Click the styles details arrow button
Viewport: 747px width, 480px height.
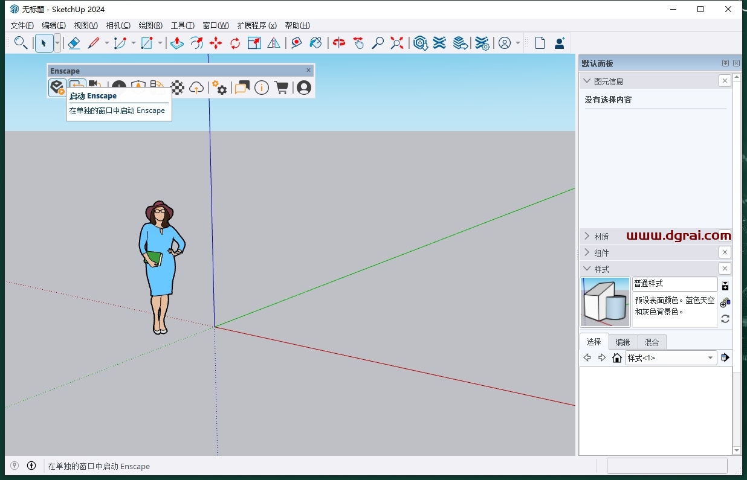coord(725,357)
